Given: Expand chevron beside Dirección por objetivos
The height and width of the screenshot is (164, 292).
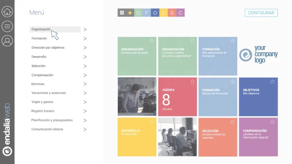Looking at the screenshot, I should coord(85,48).
